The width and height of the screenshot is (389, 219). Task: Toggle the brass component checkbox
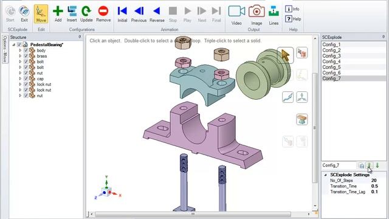[x=26, y=56]
